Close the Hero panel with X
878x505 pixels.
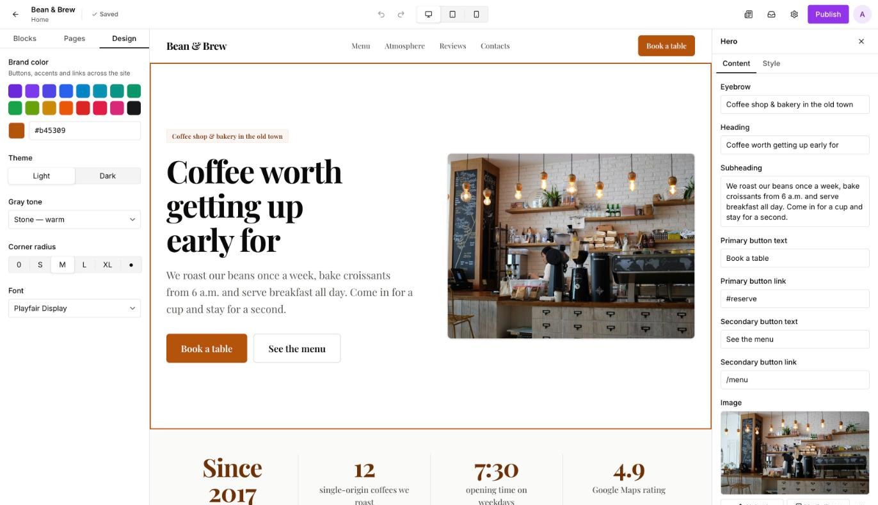(861, 42)
